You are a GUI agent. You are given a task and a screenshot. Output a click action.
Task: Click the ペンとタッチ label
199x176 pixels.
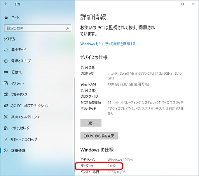[88, 109]
